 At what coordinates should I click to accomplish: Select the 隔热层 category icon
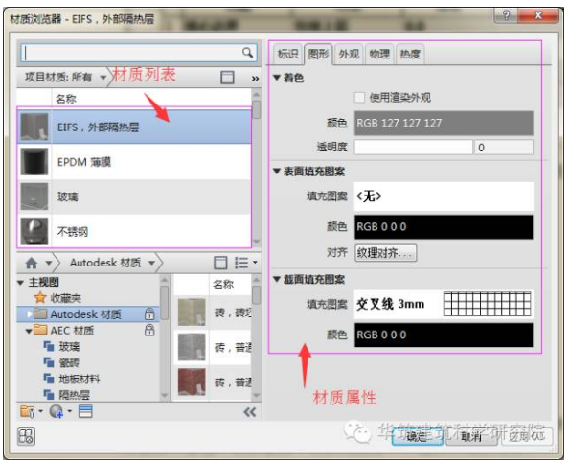pos(48,394)
